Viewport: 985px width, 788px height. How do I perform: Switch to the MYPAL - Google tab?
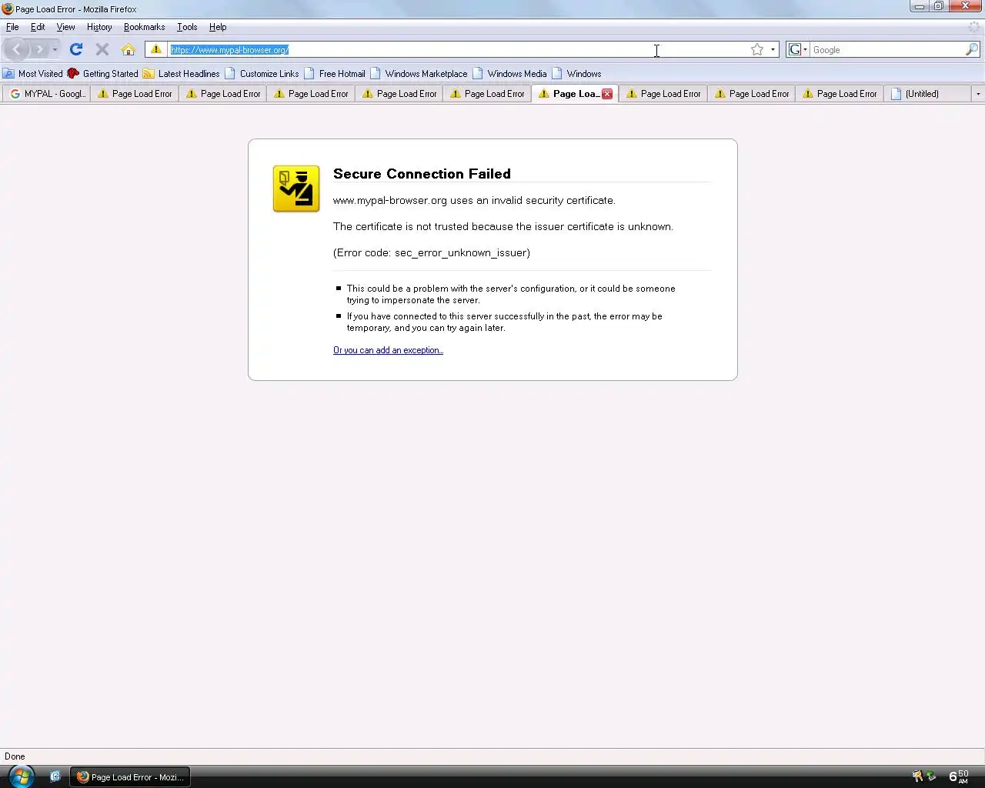coord(47,94)
